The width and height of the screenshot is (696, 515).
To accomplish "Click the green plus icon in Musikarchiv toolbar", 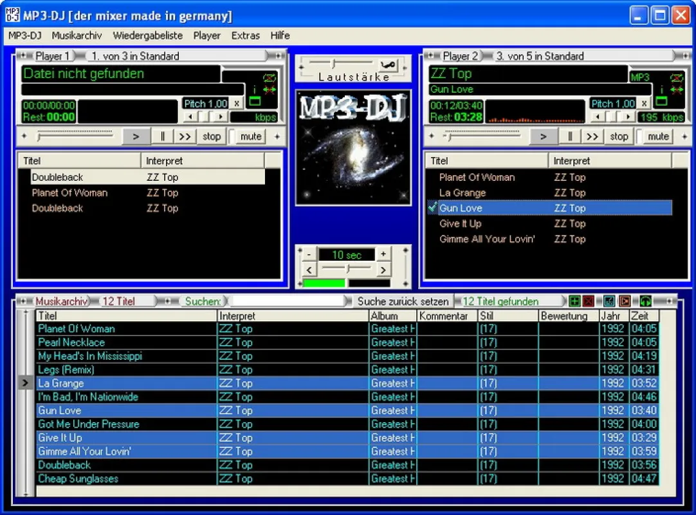I will pyautogui.click(x=574, y=302).
